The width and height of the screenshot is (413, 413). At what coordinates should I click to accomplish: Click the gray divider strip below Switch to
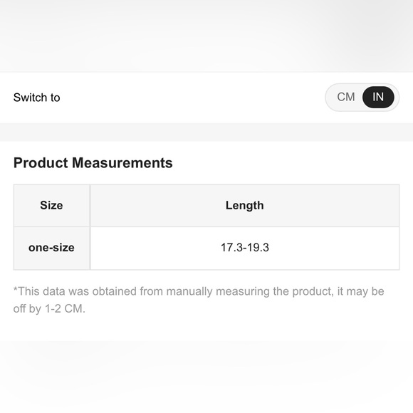tap(206, 132)
